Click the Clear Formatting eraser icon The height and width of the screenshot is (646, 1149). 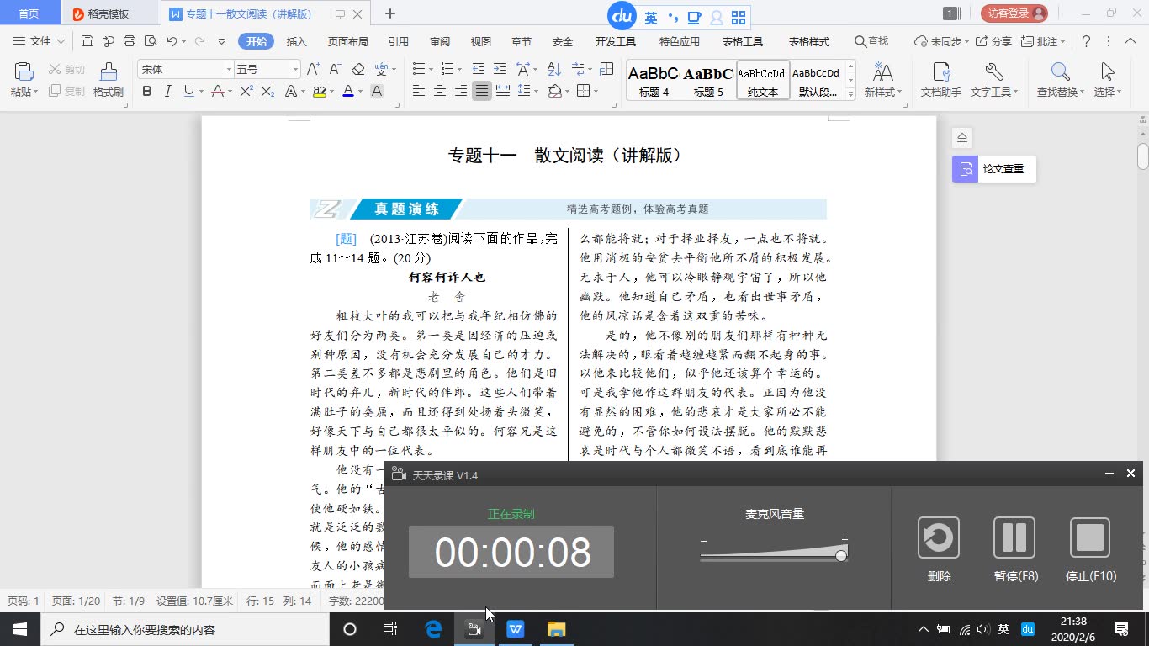(x=357, y=69)
